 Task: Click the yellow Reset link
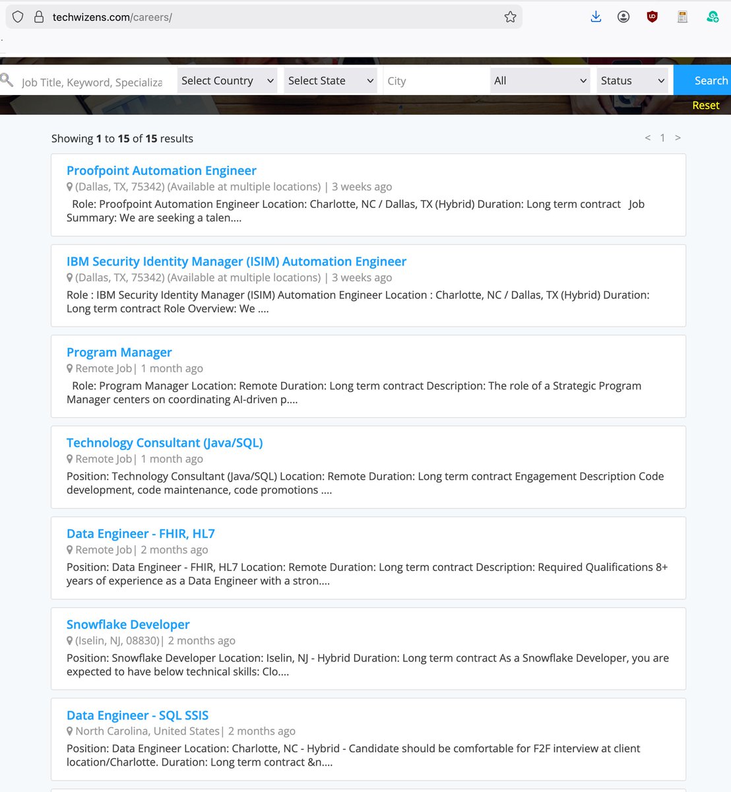tap(706, 105)
